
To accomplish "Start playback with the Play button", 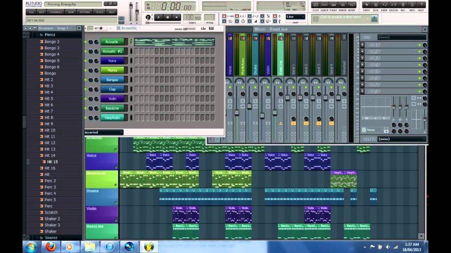I will click(x=159, y=18).
